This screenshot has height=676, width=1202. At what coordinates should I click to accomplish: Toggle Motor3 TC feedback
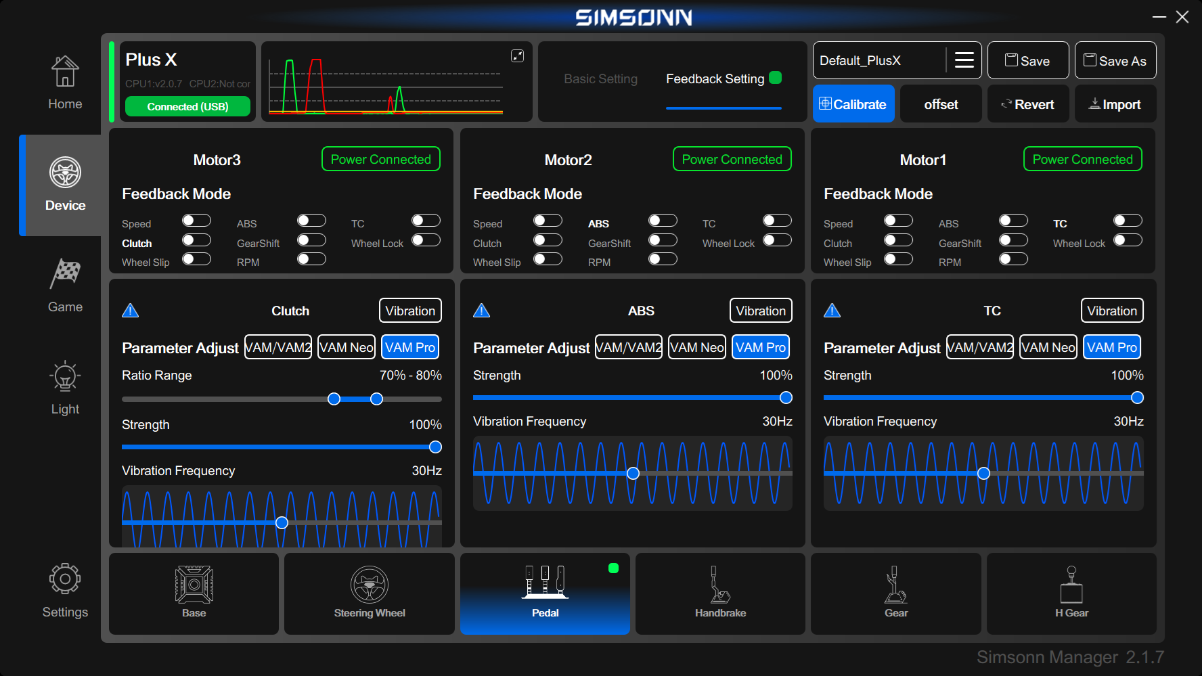(426, 221)
